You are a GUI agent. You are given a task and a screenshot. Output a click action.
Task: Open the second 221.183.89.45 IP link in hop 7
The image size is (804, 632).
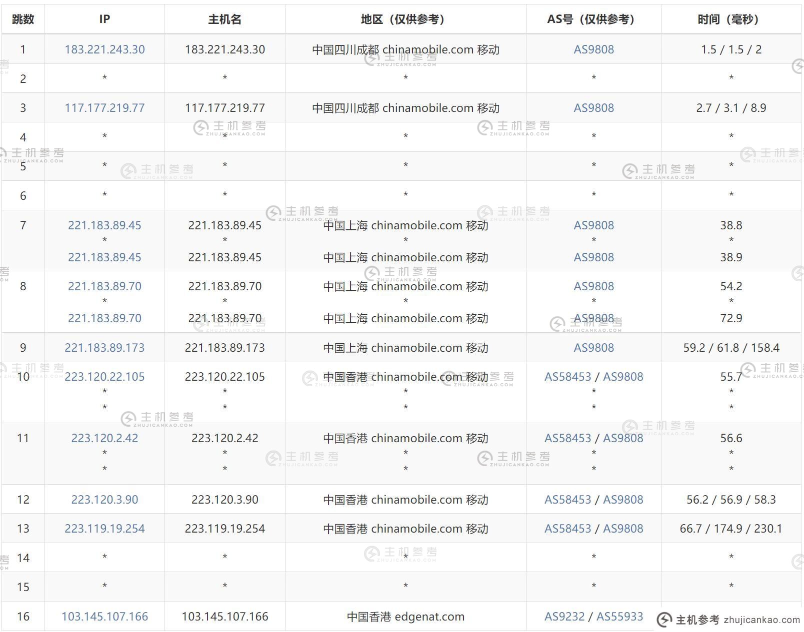tap(104, 257)
